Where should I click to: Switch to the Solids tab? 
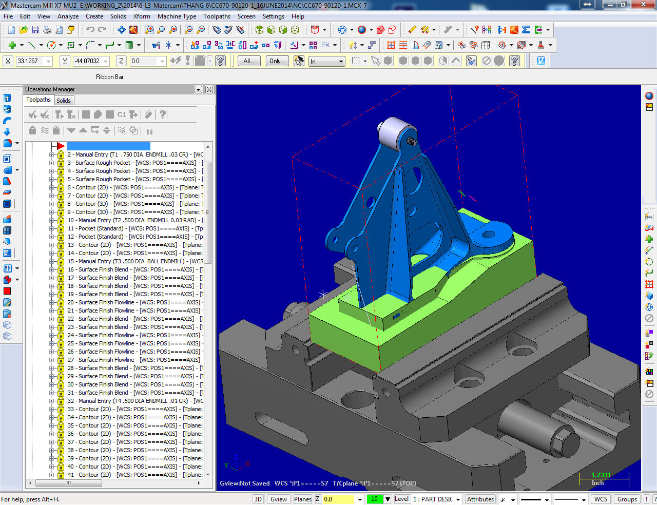point(64,101)
